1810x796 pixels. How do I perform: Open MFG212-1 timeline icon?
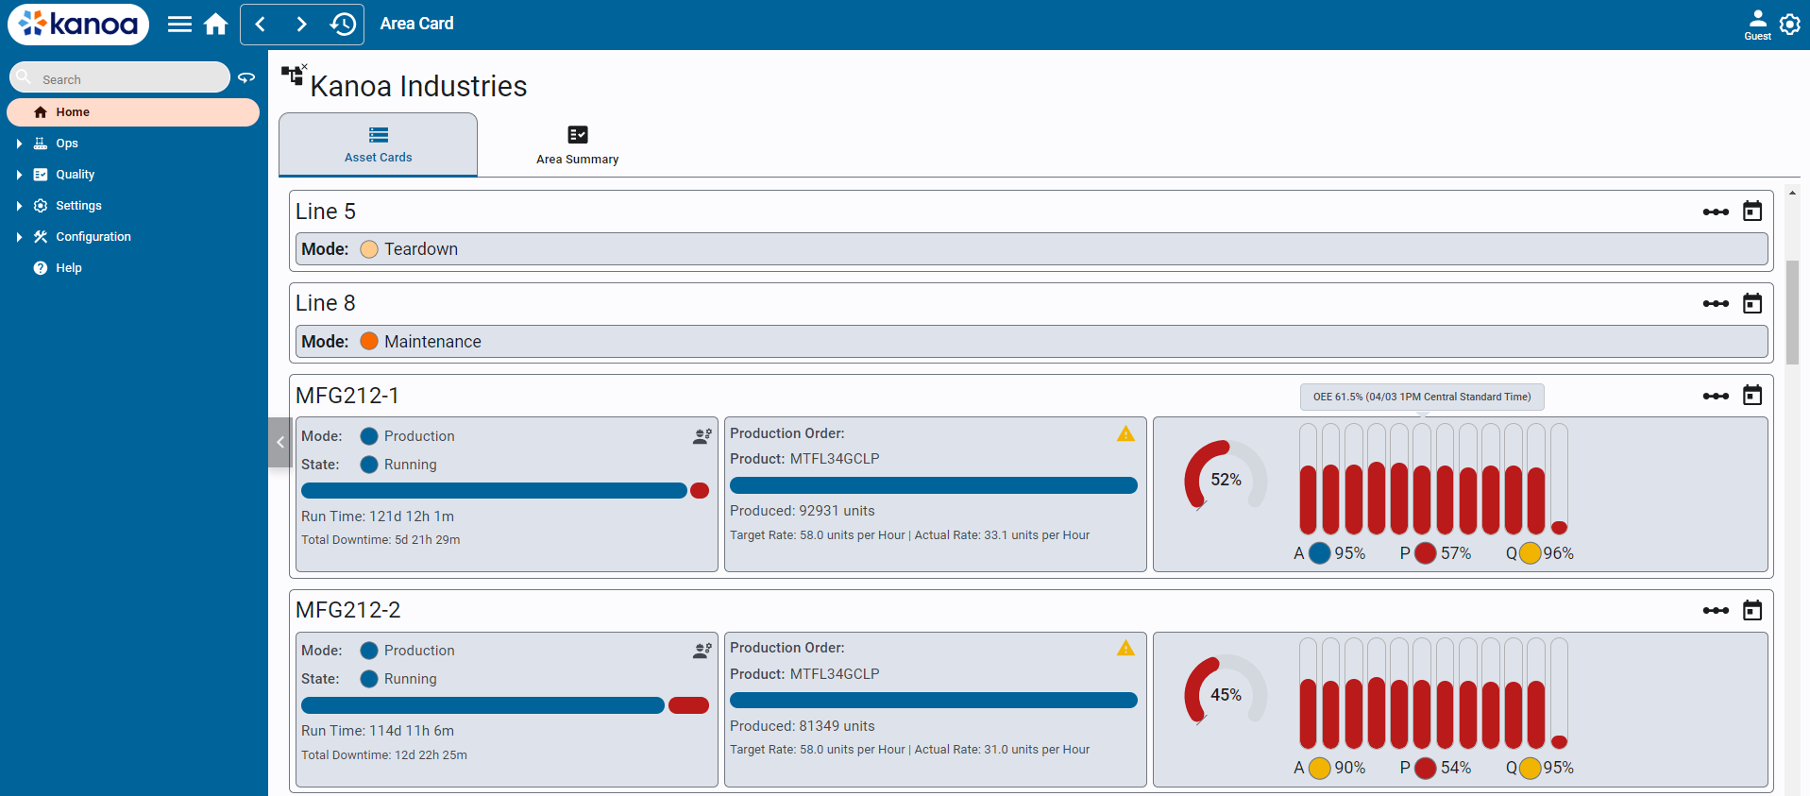coord(1716,396)
